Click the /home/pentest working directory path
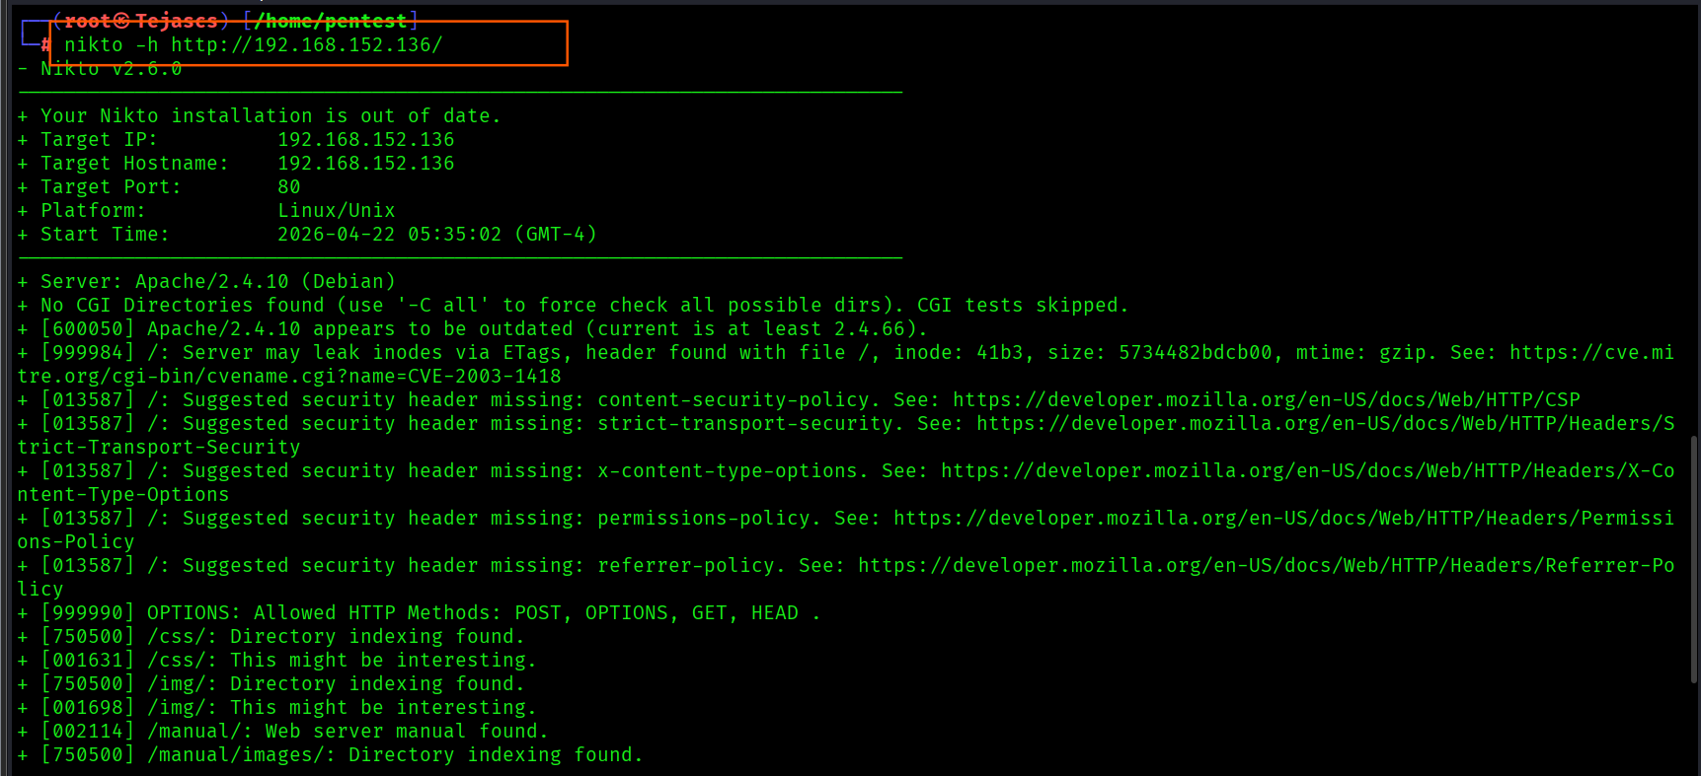Screen dimensions: 1701x776 tap(330, 21)
